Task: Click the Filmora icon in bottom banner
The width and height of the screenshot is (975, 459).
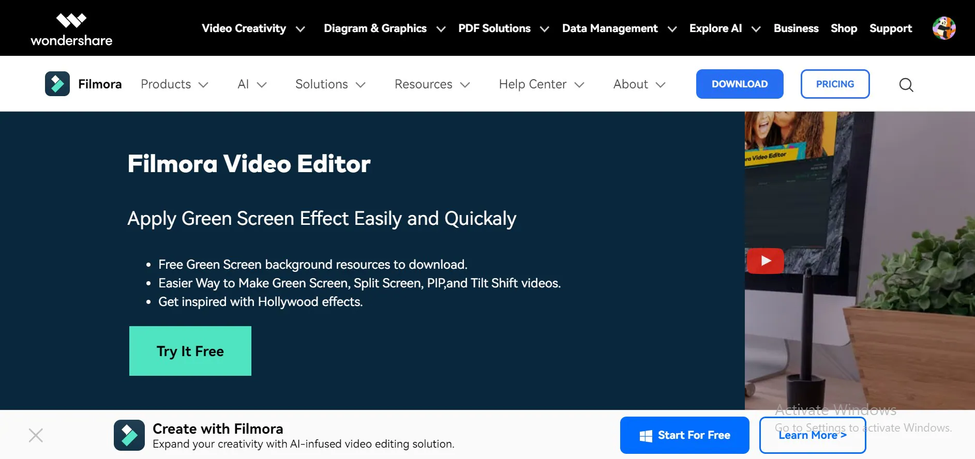Action: pos(129,435)
